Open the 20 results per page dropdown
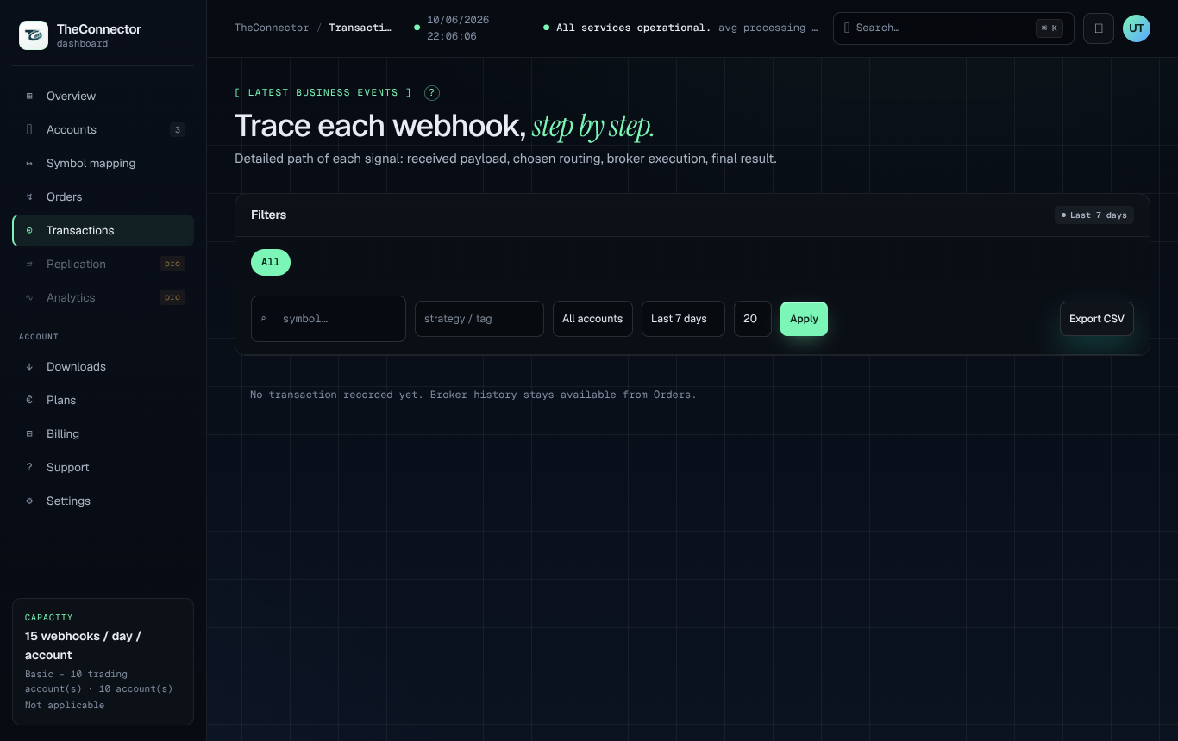This screenshot has height=741, width=1178. point(752,319)
